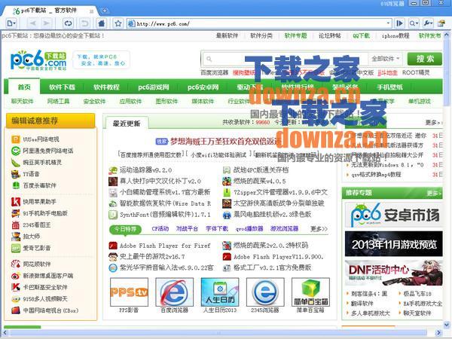The image size is (452, 339).
Task: Click the YY语音 icon
Action: point(16,174)
